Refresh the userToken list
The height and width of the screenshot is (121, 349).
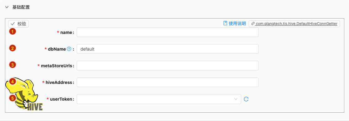pos(246,99)
